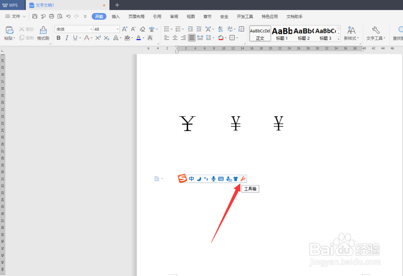The height and width of the screenshot is (276, 403).
Task: Click the increase indent icon
Action: [x=199, y=29]
